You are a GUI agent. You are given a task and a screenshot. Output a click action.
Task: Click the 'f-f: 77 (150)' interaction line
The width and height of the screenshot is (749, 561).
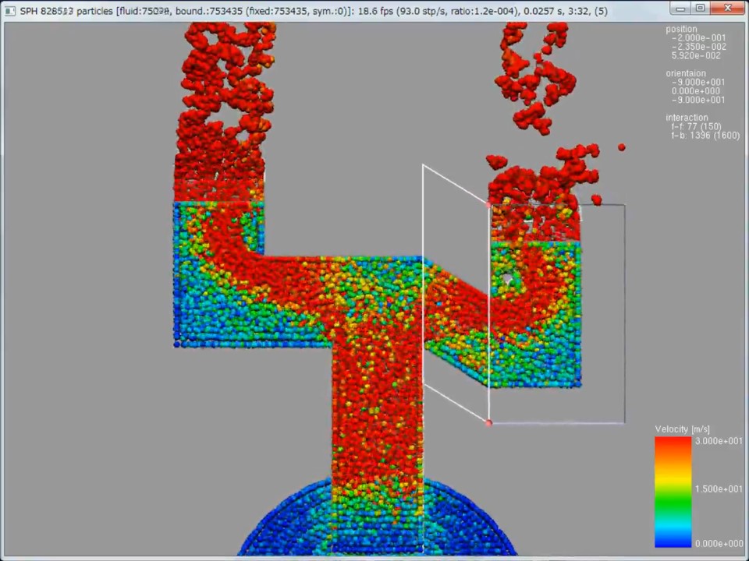[x=696, y=126]
